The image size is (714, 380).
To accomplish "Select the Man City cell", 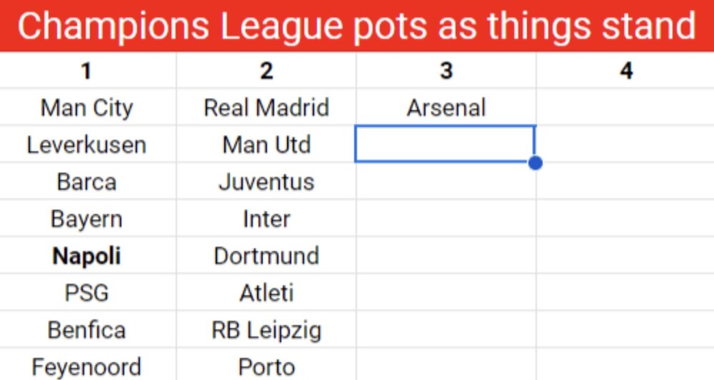I will coord(87,108).
